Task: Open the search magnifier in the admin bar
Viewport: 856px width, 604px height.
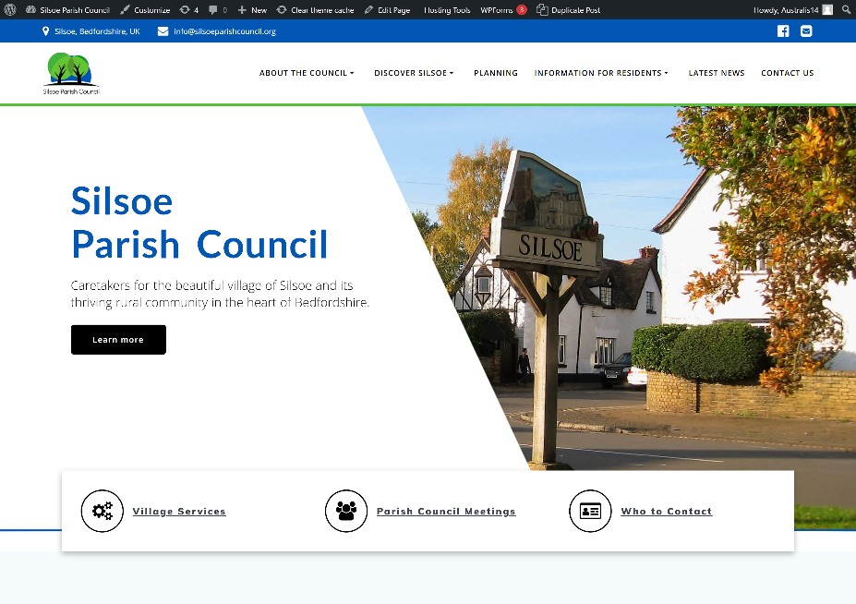Action: (x=847, y=9)
